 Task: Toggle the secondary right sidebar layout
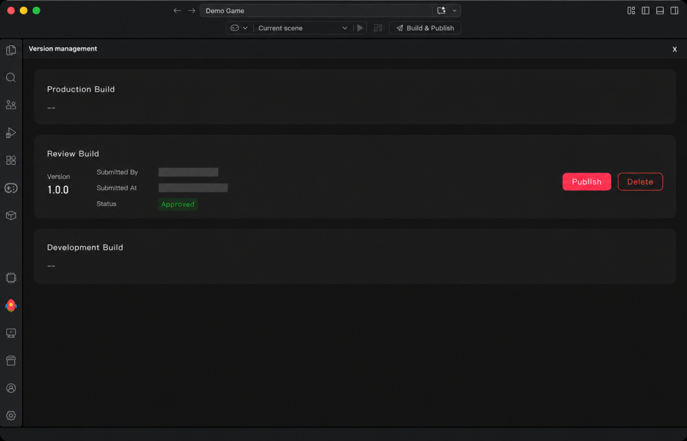pyautogui.click(x=674, y=10)
